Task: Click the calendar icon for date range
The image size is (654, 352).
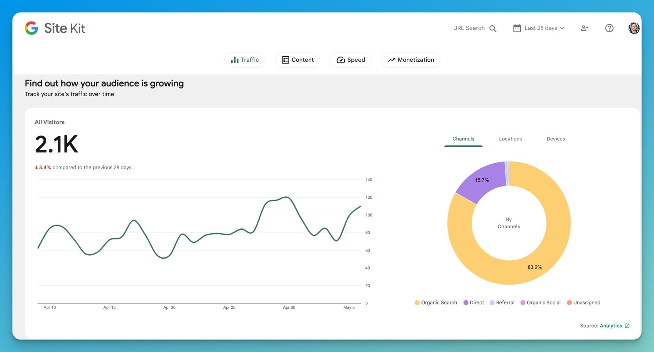Action: tap(517, 28)
